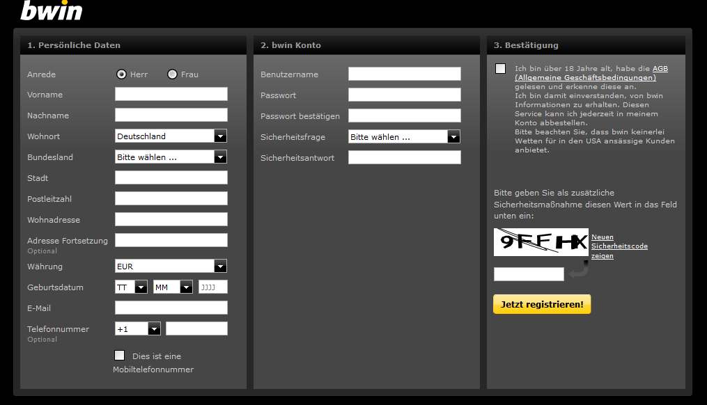Click into the Postleitzahl field
Screen dimensions: 707x405
click(171, 198)
